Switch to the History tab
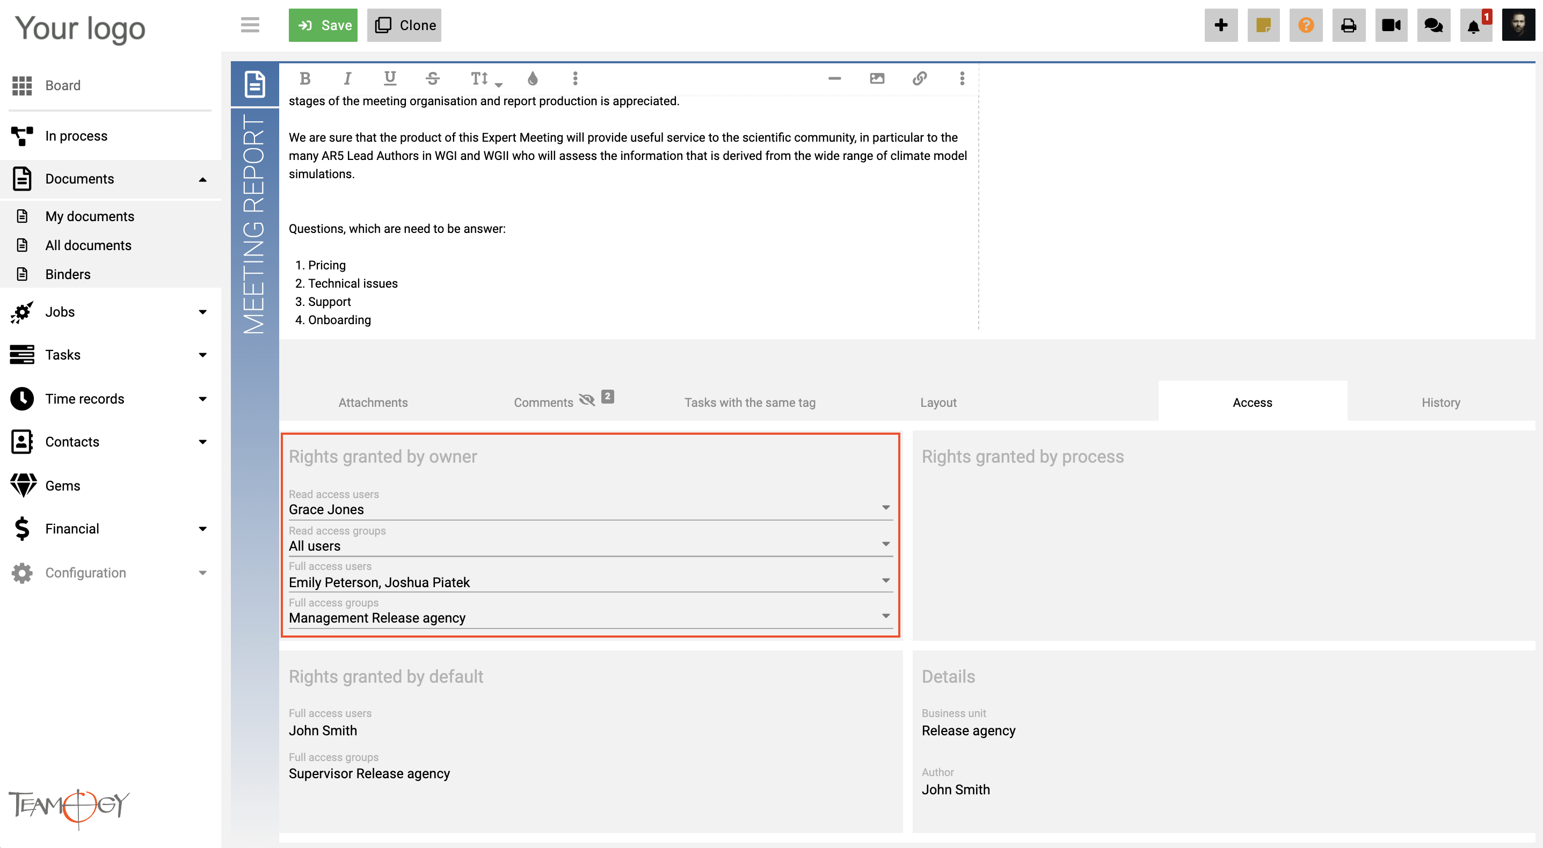The image size is (1543, 848). [x=1439, y=401]
